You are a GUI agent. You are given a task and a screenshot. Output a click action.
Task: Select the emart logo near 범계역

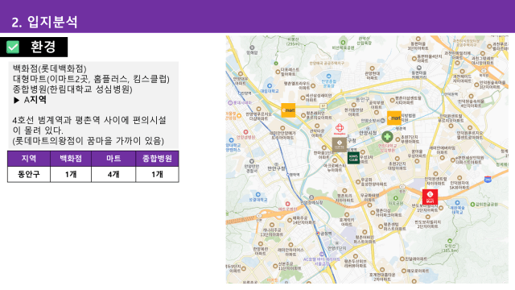(x=393, y=118)
